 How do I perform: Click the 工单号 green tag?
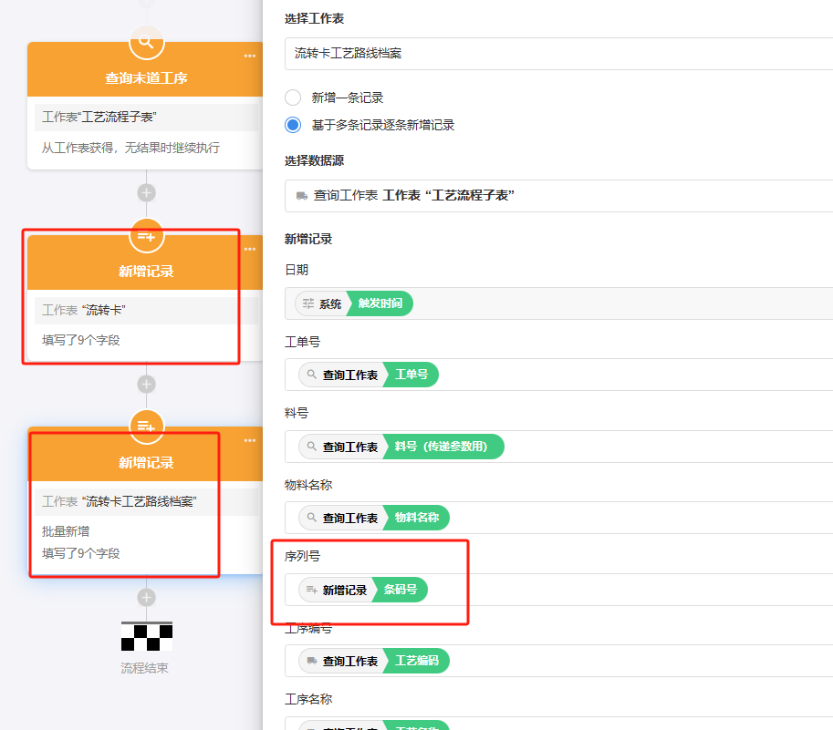[x=411, y=375]
